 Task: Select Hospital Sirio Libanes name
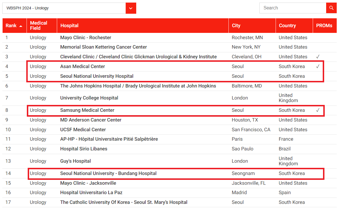coord(84,149)
